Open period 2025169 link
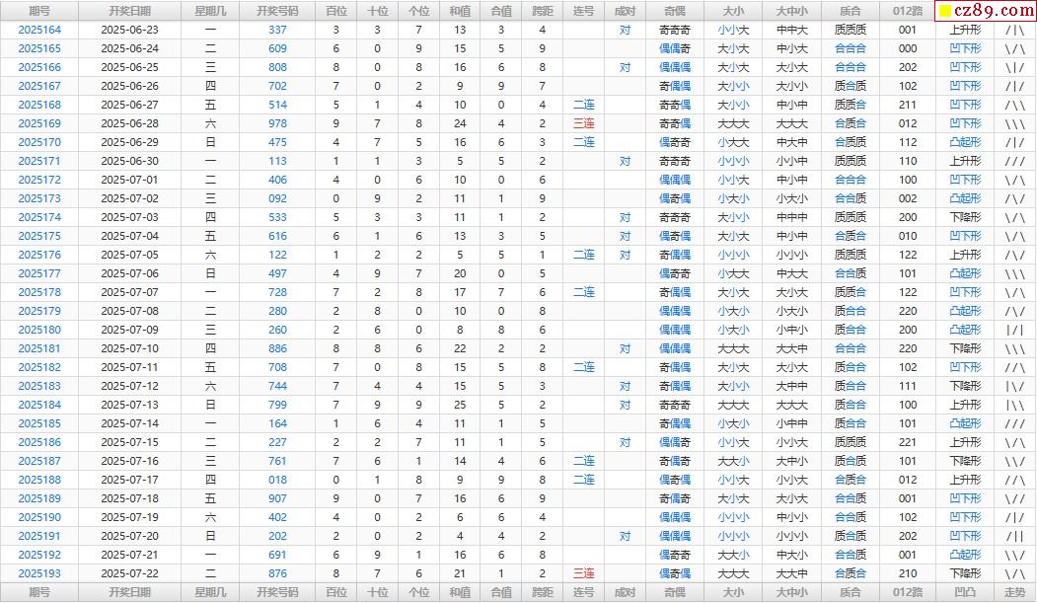 tap(39, 123)
